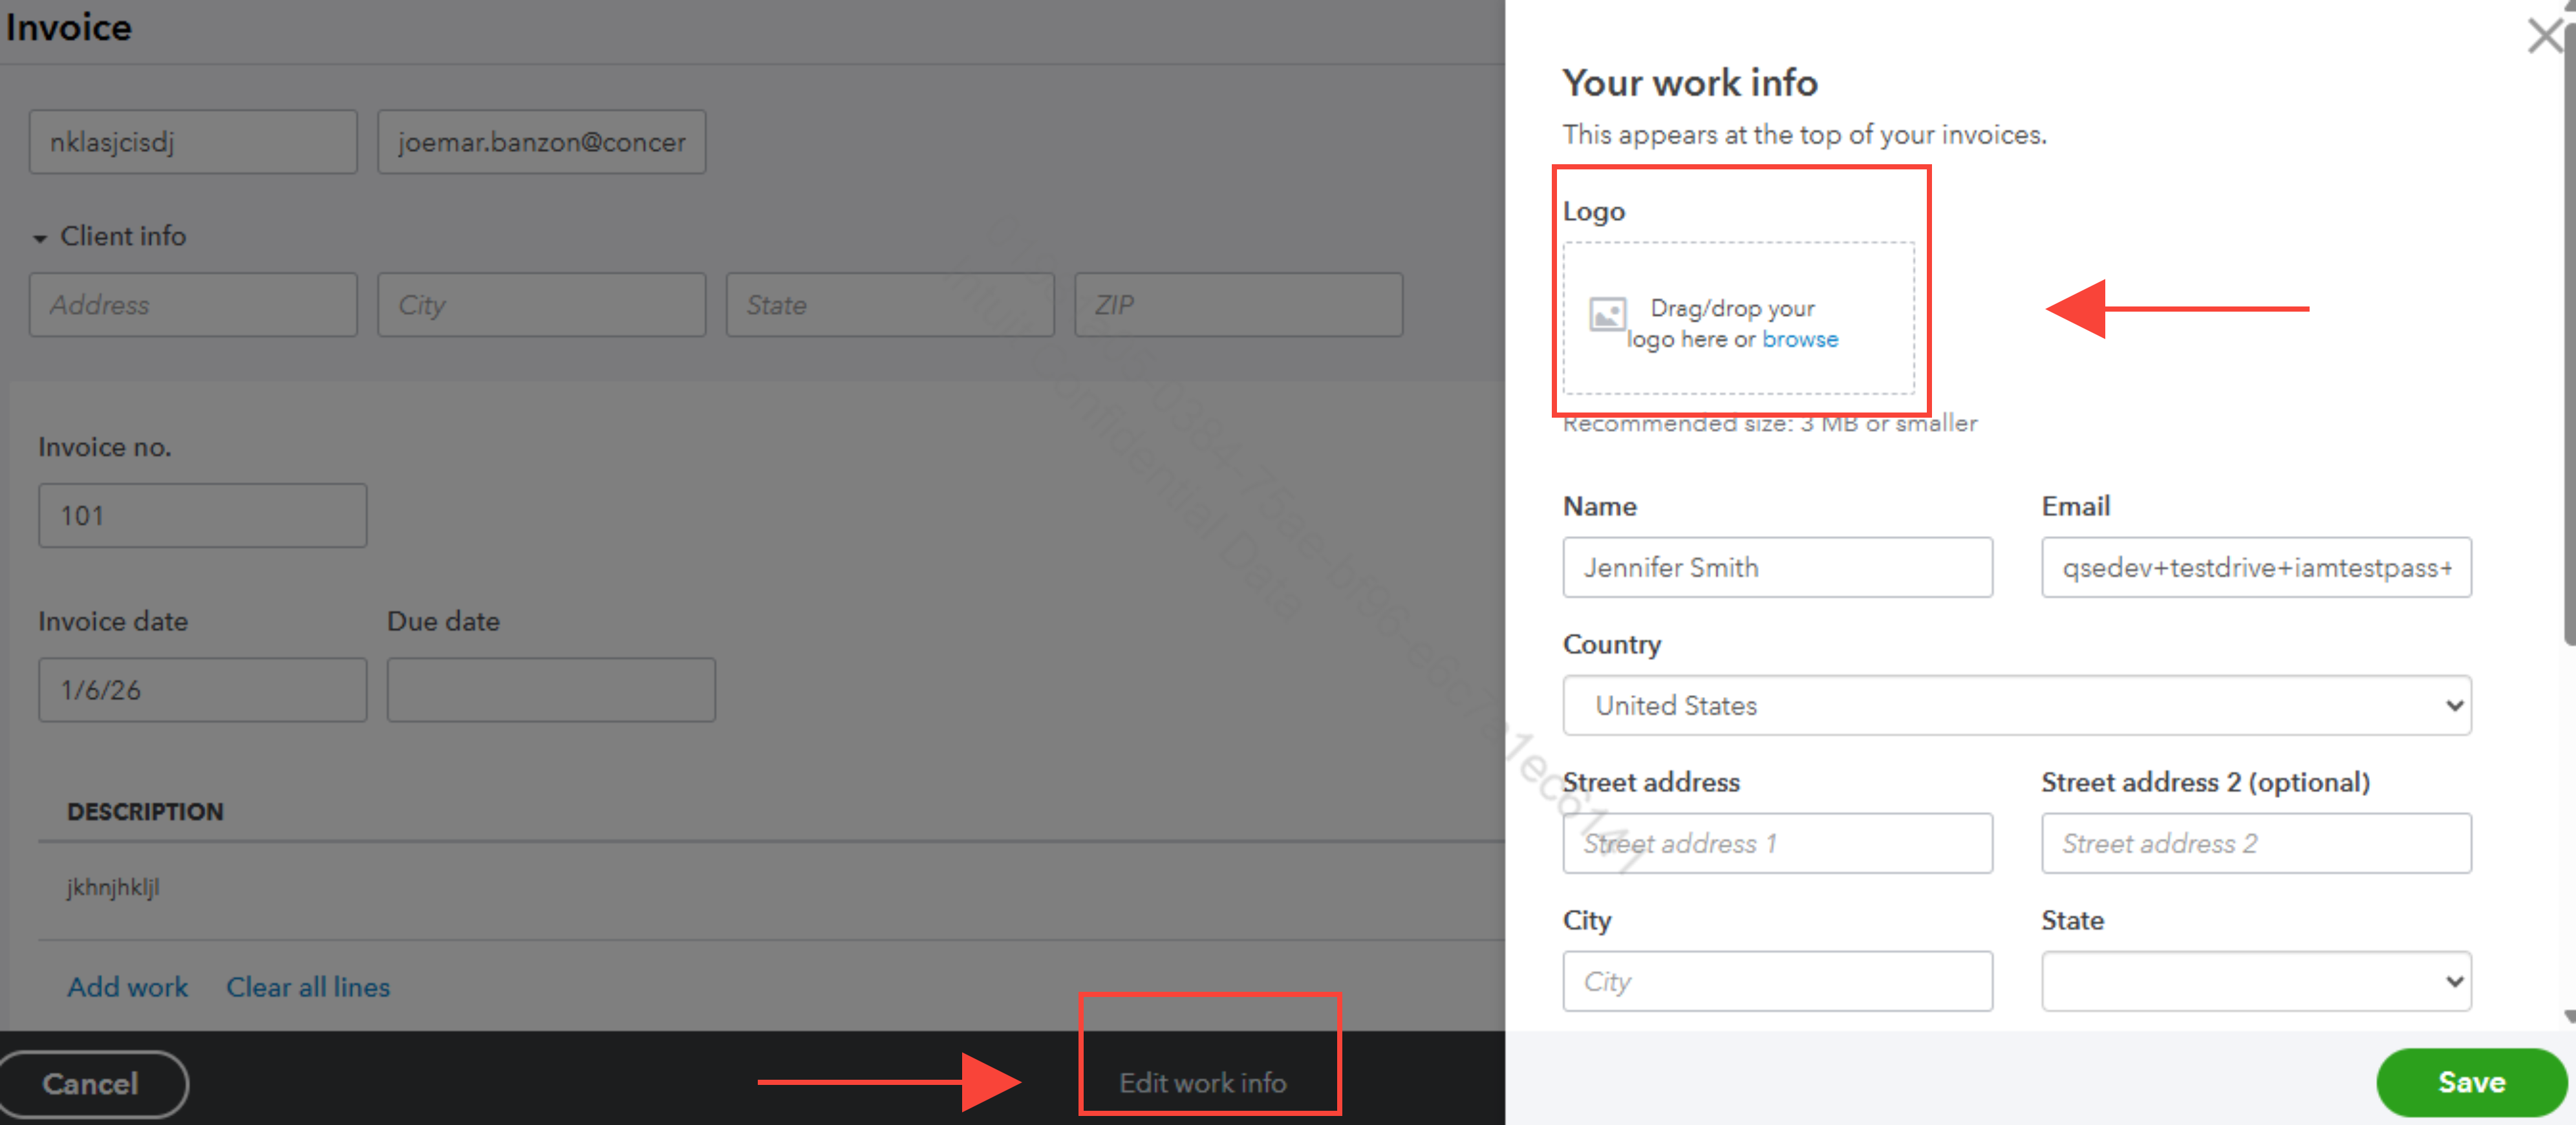Click the empty Due date field

point(550,689)
